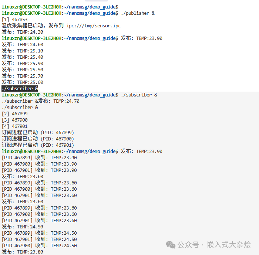Click the last line '发布: TEMP:23.80'
The height and width of the screenshot is (255, 259).
[23, 252]
